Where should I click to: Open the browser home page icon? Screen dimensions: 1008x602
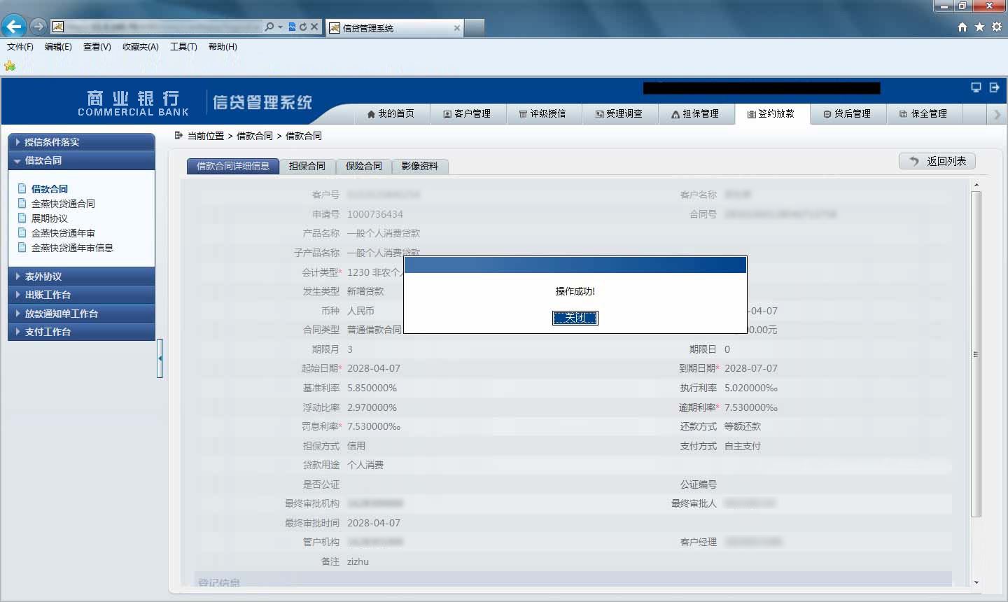click(x=962, y=27)
